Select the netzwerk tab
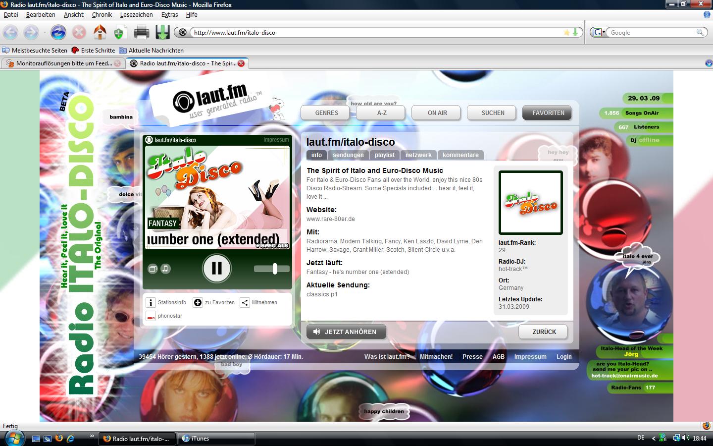The height and width of the screenshot is (446, 713). [418, 155]
